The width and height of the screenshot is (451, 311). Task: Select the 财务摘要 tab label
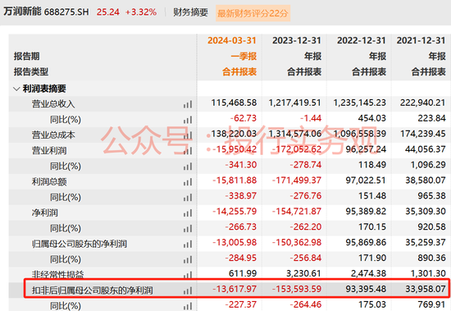pyautogui.click(x=190, y=12)
